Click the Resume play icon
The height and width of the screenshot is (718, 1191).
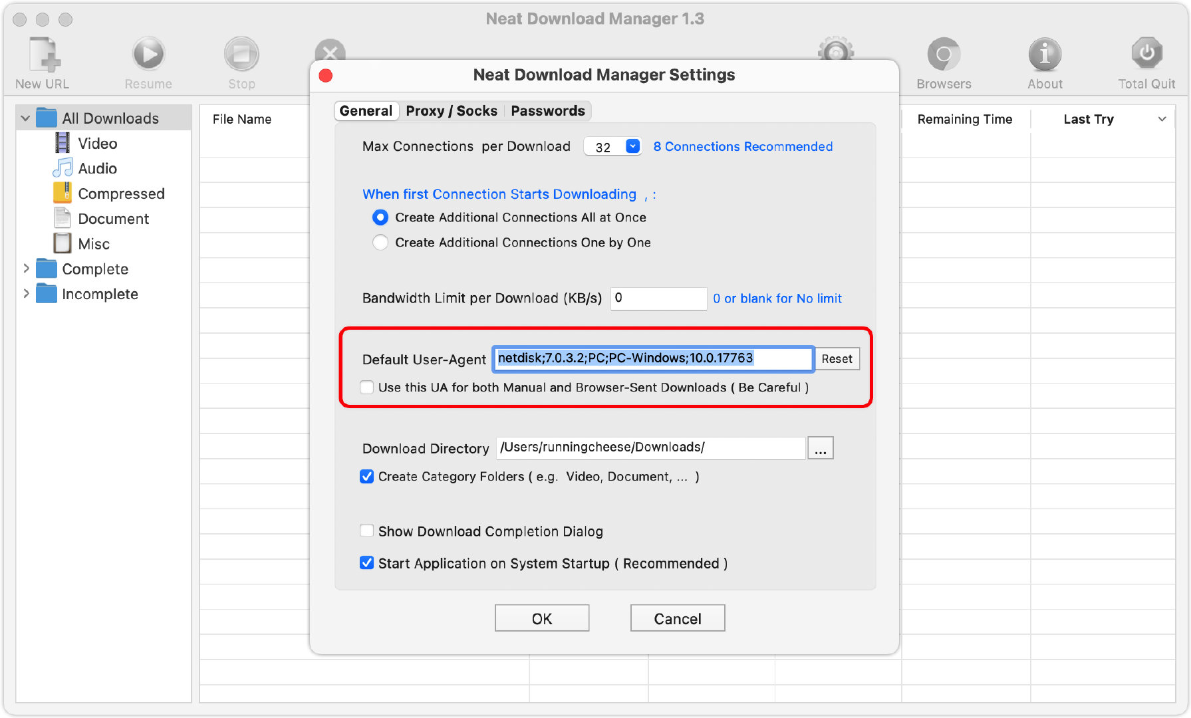[148, 55]
